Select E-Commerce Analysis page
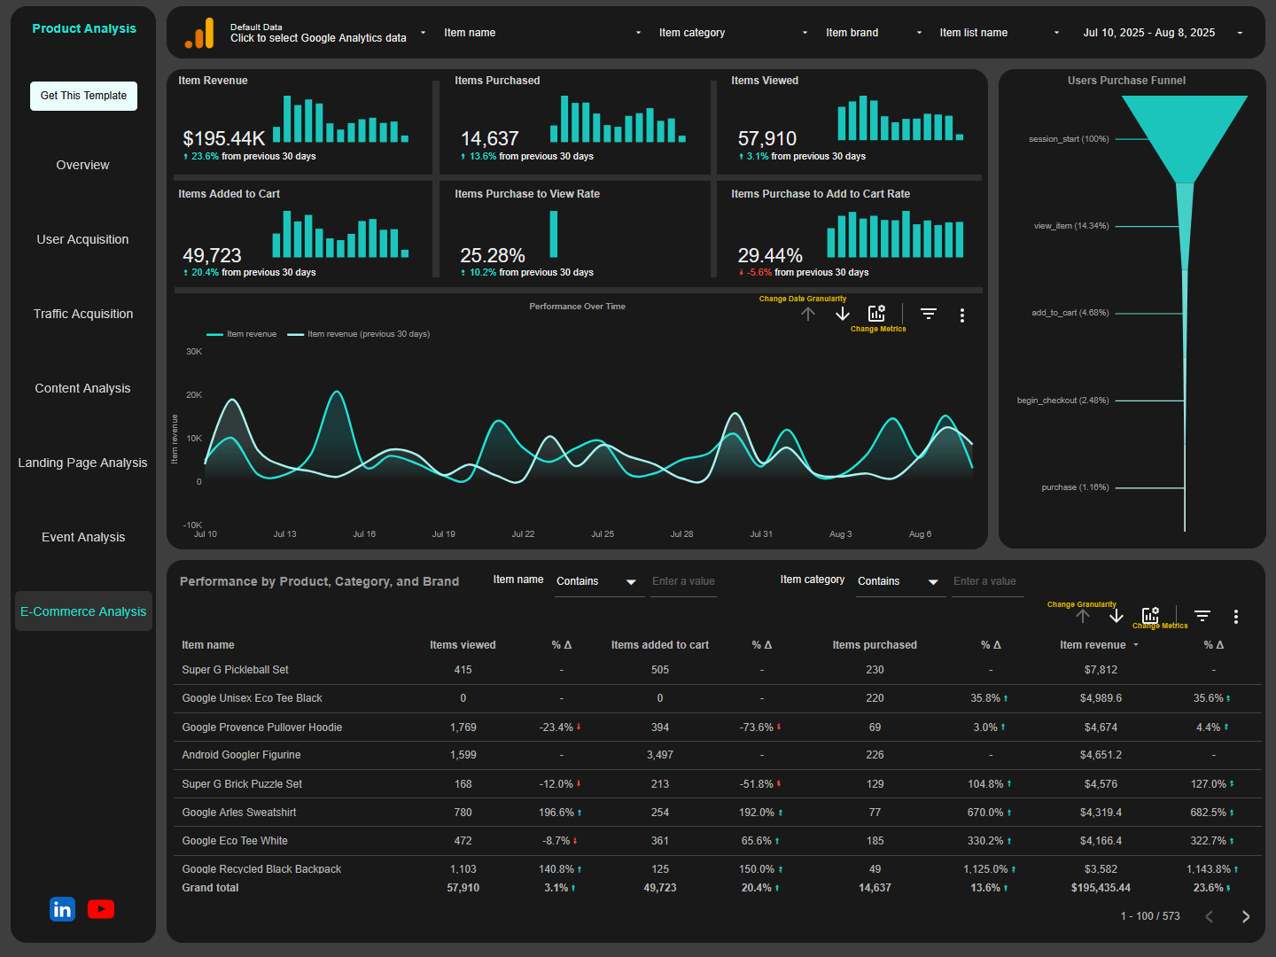The image size is (1276, 957). click(x=83, y=611)
